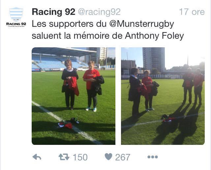Like the tweet with heart icon

(108, 157)
